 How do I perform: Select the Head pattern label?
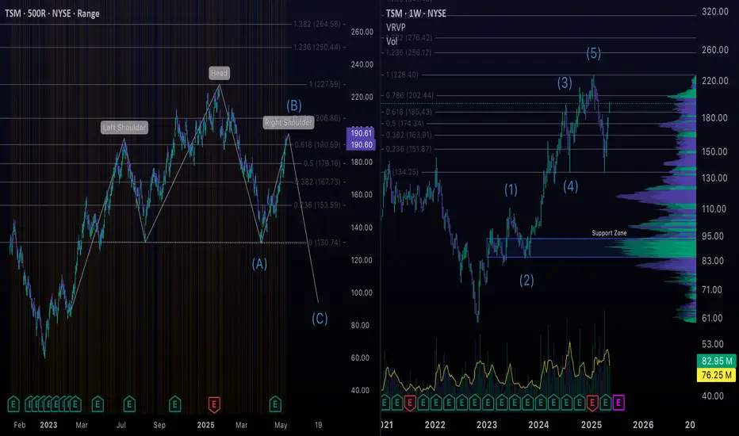click(x=219, y=73)
